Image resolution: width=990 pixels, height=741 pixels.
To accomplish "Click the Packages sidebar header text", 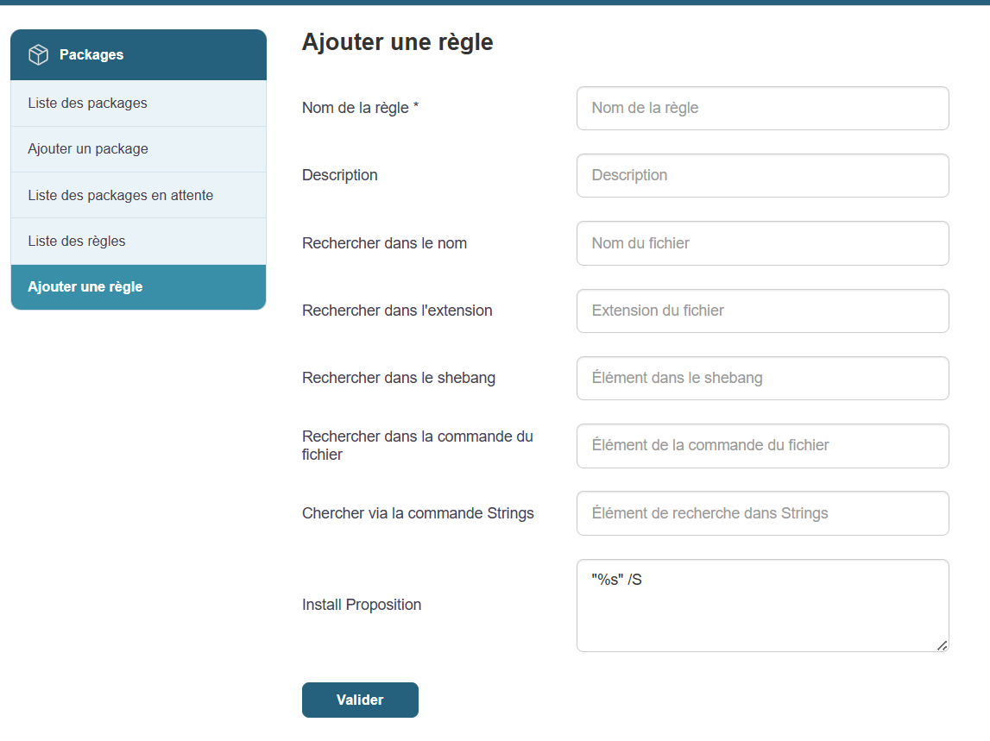I will pos(91,55).
